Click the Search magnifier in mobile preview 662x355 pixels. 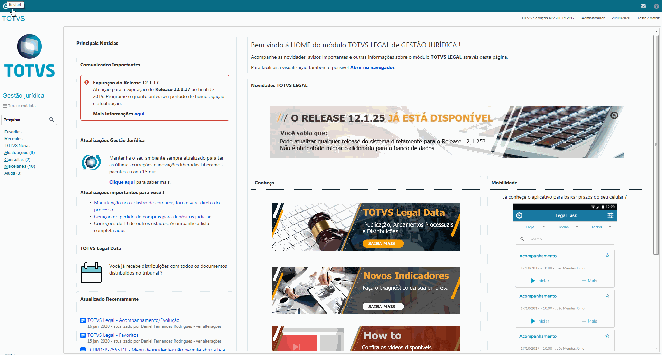pos(522,239)
